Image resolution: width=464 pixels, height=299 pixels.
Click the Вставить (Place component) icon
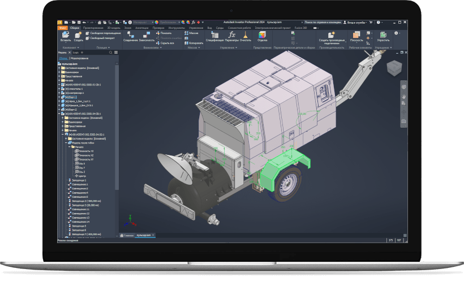click(66, 35)
